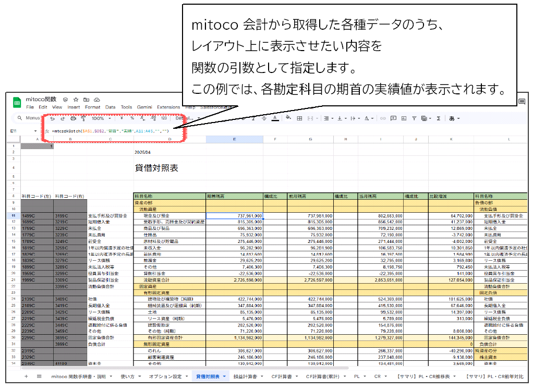Add a new sheet with plus button
This screenshot has width=533, height=390.
tap(26, 376)
